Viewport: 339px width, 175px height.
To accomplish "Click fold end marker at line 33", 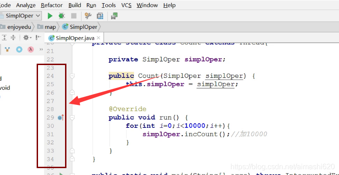I will point(72,151).
